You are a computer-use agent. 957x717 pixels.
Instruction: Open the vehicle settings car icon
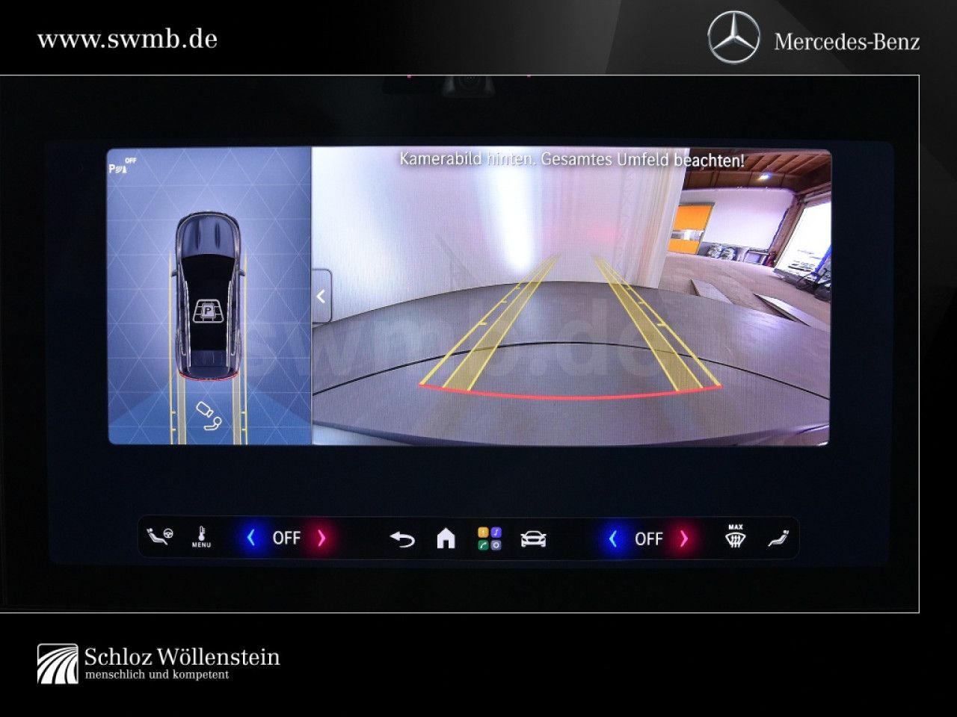(x=533, y=538)
